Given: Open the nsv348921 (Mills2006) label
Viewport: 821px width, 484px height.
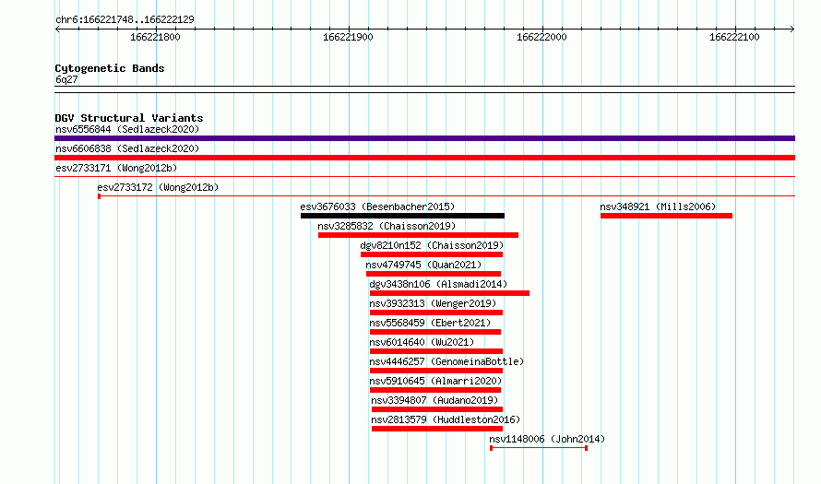Looking at the screenshot, I should (x=658, y=207).
